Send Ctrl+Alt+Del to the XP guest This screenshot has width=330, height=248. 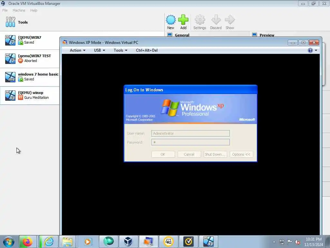pos(147,50)
